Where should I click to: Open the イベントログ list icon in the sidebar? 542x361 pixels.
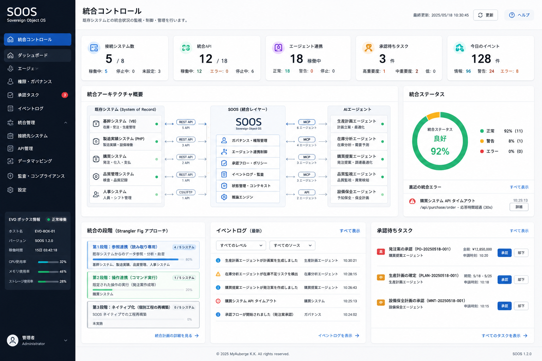pyautogui.click(x=11, y=109)
